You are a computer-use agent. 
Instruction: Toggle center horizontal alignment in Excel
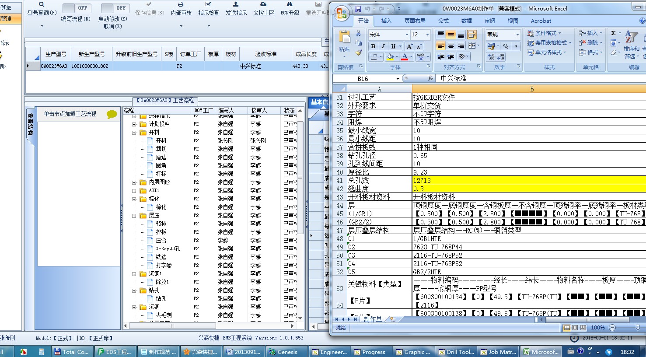tap(451, 45)
